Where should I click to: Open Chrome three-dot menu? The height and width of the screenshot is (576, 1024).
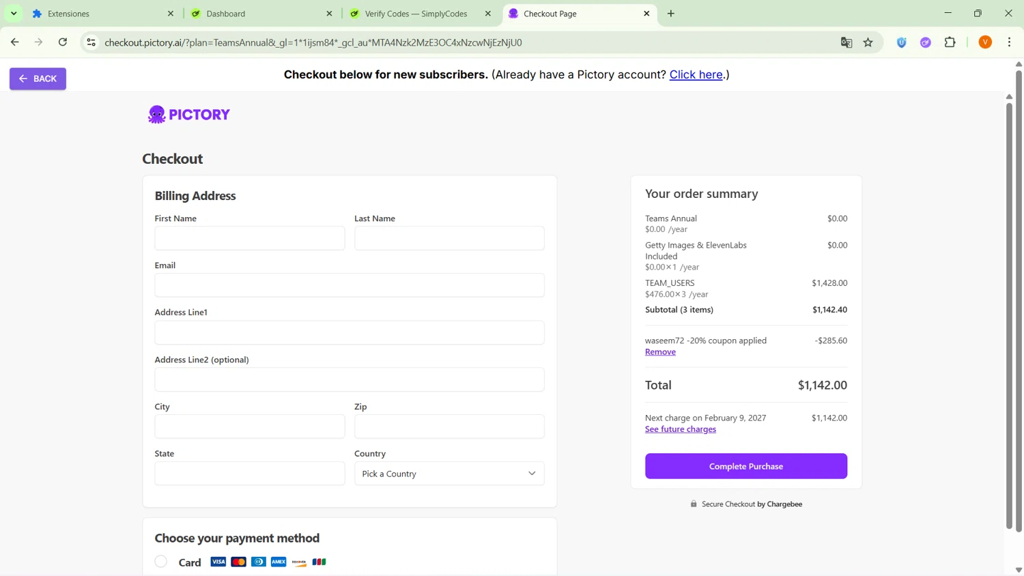point(1010,42)
